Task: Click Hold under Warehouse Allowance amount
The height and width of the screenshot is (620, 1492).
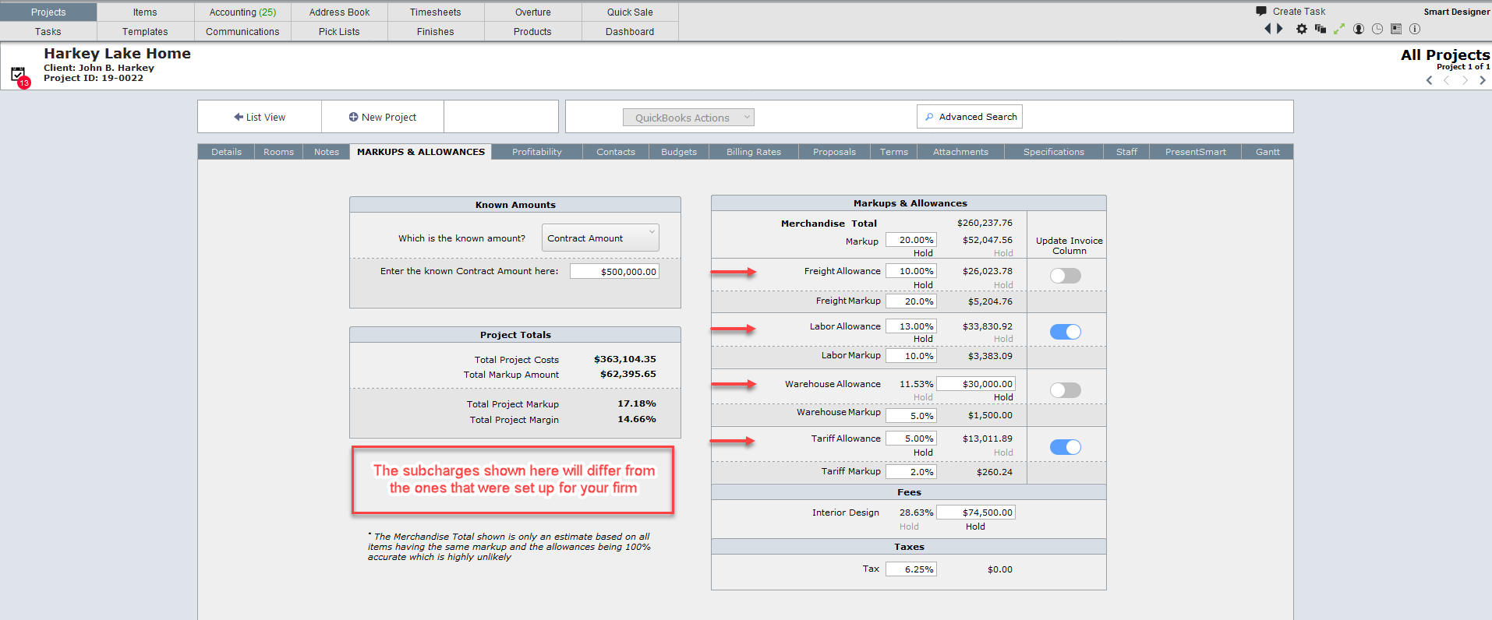Action: 1003,397
